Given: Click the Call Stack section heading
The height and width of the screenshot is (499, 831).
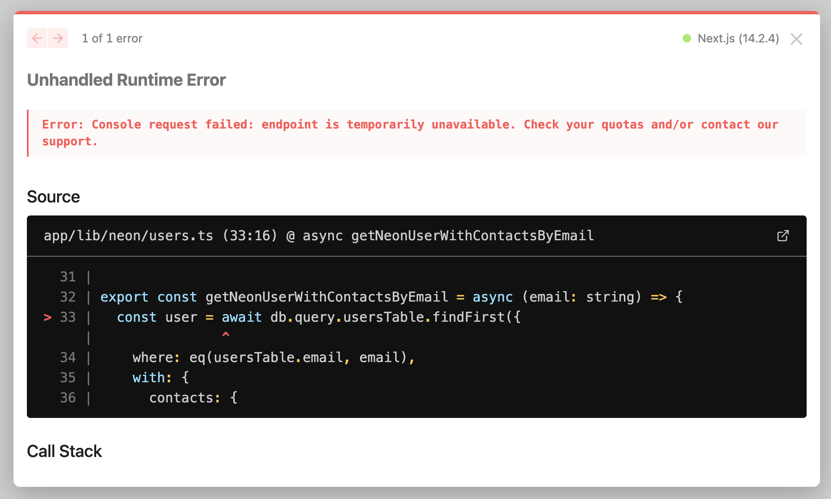Looking at the screenshot, I should tap(64, 452).
